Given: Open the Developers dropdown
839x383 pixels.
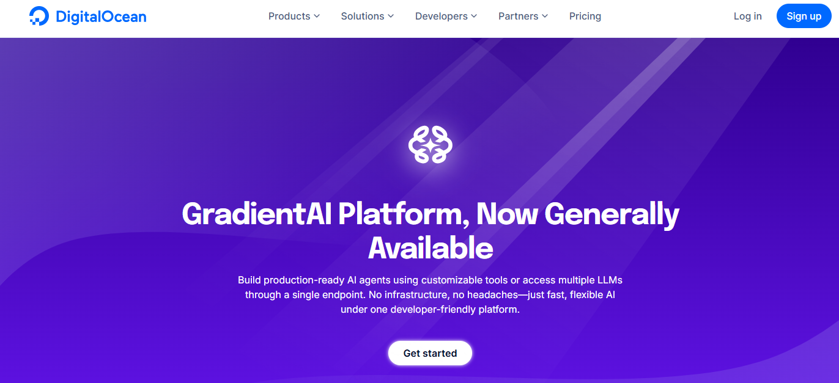Looking at the screenshot, I should 442,16.
